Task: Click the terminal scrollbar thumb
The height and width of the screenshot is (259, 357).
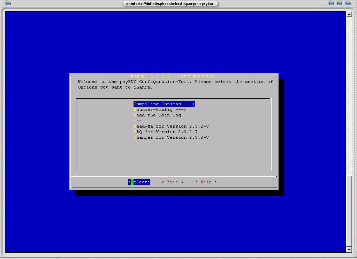Action: 349,211
